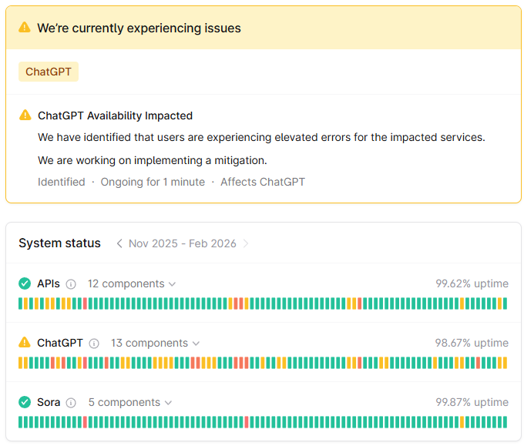Viewport: 524px width, 446px height.
Task: Click the only yellow bar in Sora uptime timeline
Action: pyautogui.click(x=462, y=422)
